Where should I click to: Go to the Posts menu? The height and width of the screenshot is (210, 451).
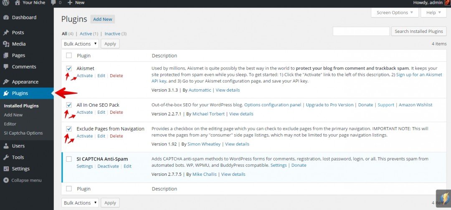click(x=27, y=32)
